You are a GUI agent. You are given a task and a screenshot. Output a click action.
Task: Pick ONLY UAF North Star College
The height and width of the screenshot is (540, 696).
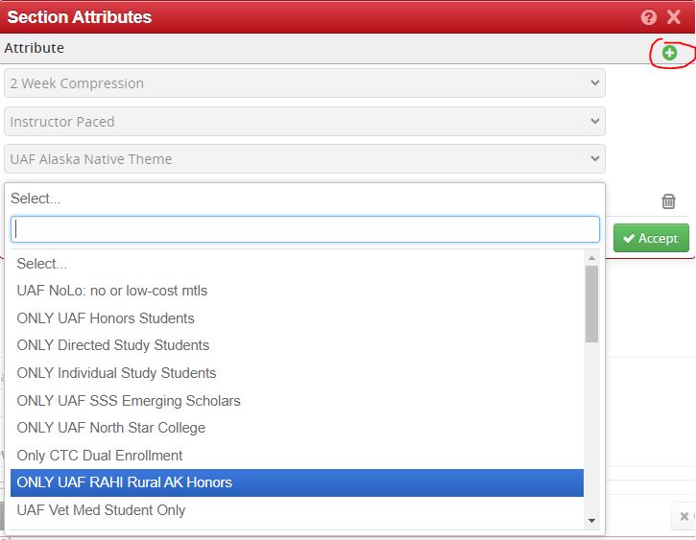point(111,428)
